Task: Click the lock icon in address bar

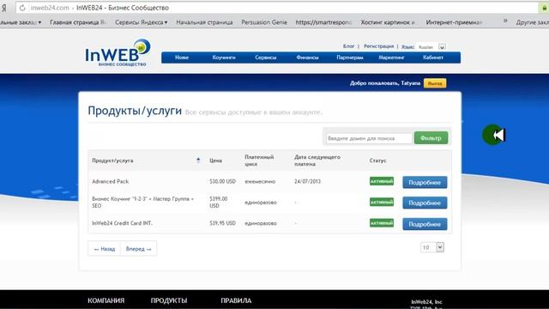Action: pyautogui.click(x=545, y=8)
